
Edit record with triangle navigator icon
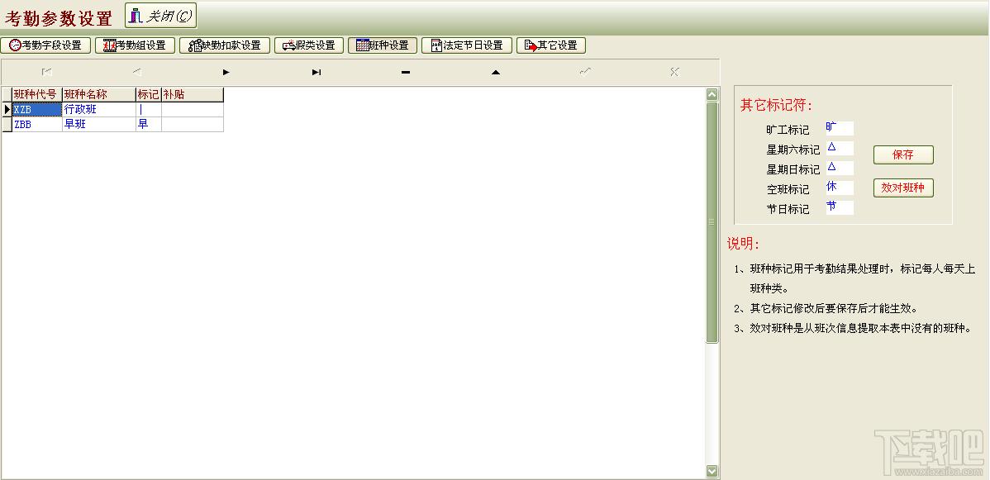[x=496, y=72]
